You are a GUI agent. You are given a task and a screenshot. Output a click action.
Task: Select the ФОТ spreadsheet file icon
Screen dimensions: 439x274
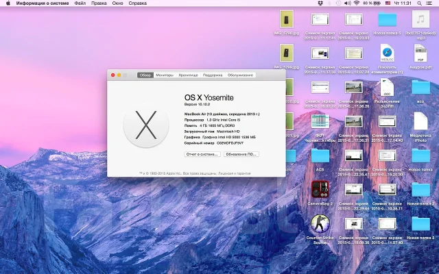(320, 121)
